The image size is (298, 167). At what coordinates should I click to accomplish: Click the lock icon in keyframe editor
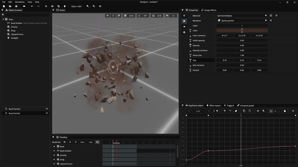[x=285, y=111]
